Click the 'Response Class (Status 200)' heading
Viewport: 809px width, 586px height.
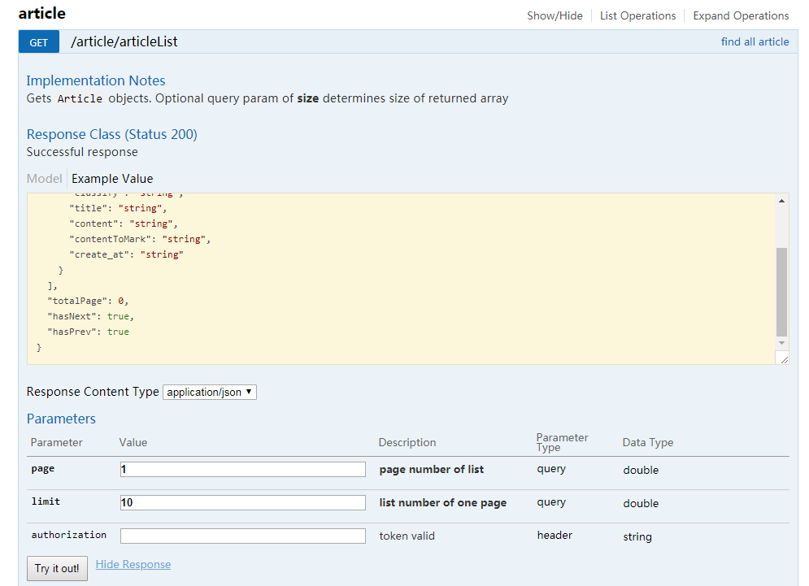pos(112,134)
